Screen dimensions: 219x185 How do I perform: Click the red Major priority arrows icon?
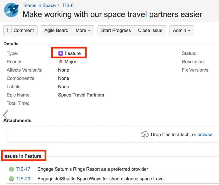pos(61,62)
